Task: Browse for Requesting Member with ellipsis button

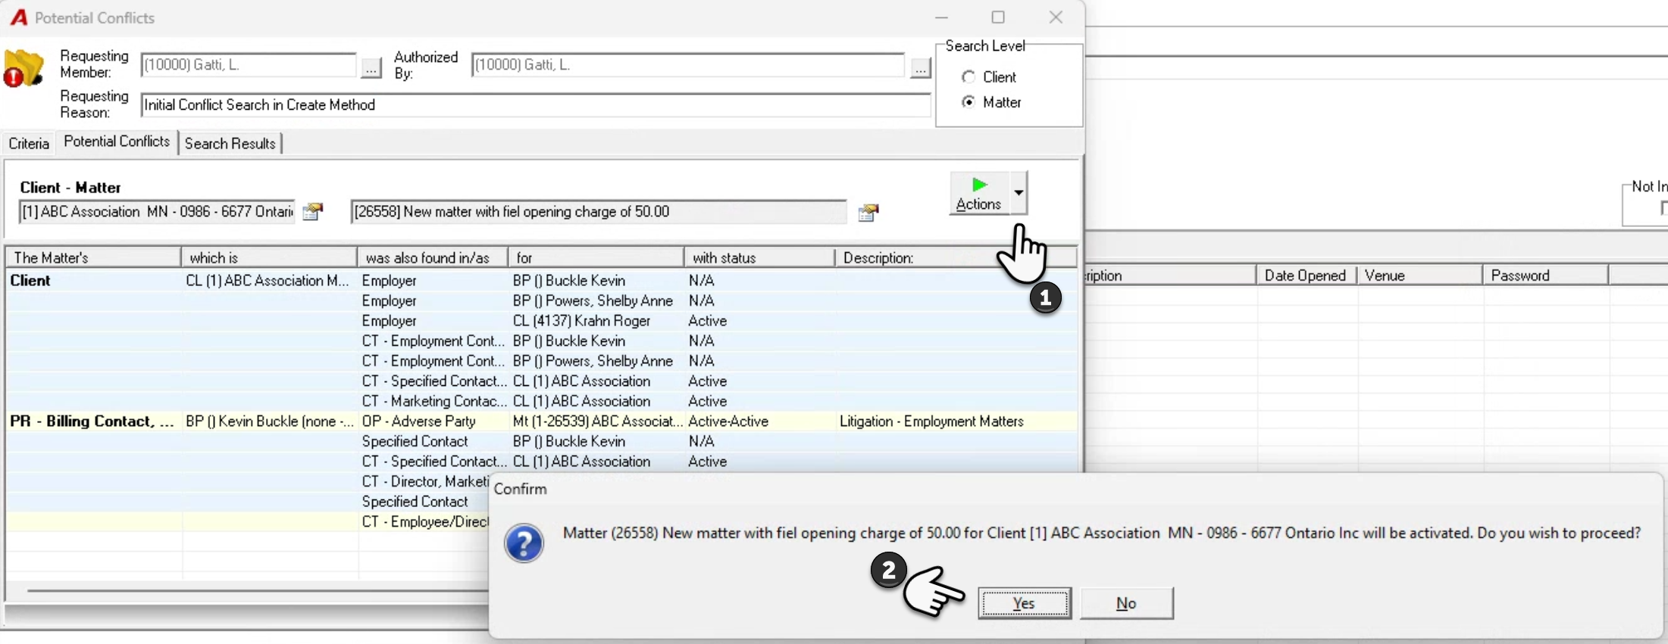Action: 371,67
